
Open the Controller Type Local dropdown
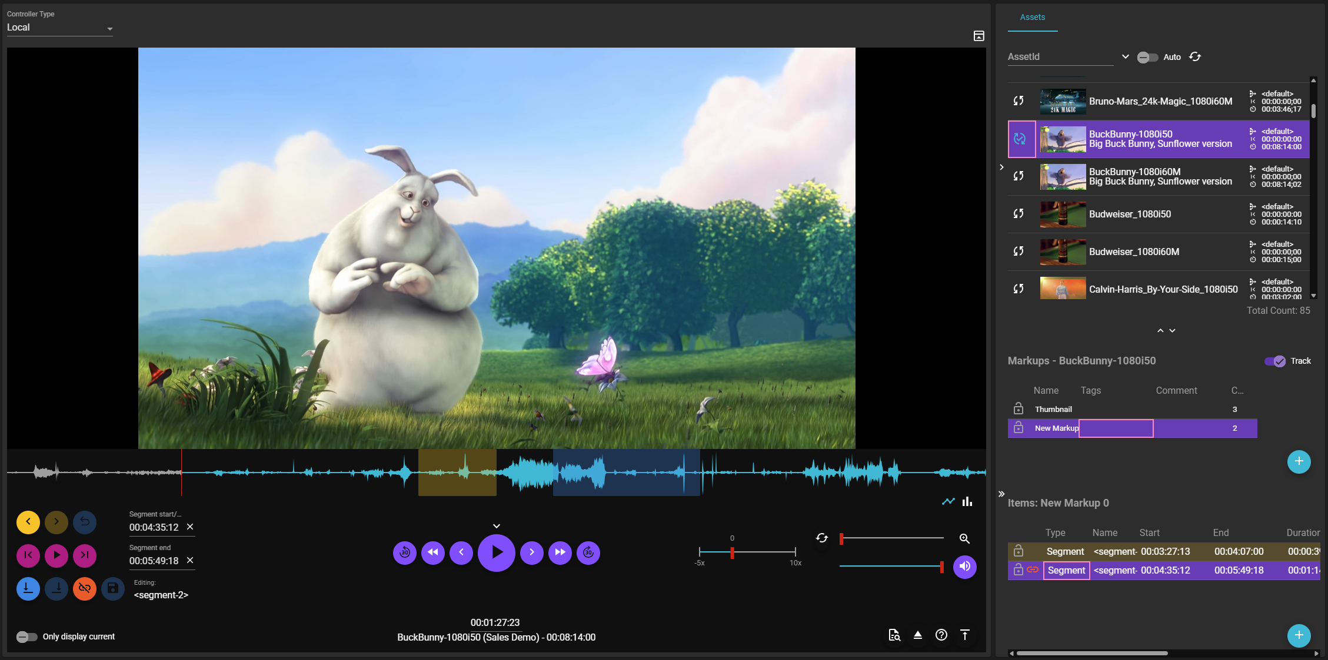(x=59, y=28)
